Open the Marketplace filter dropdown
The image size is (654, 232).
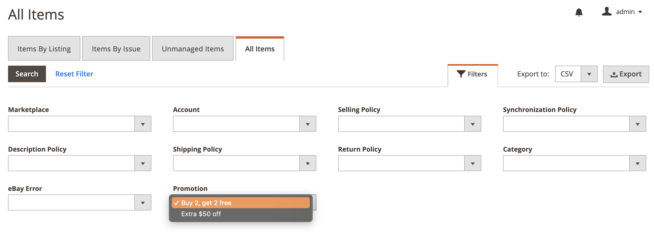pos(143,124)
